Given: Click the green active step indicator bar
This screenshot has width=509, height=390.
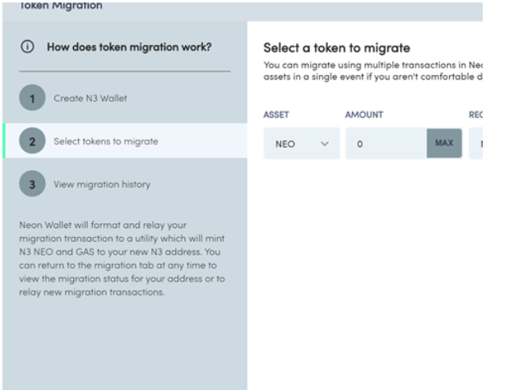Looking at the screenshot, I should tap(4, 141).
